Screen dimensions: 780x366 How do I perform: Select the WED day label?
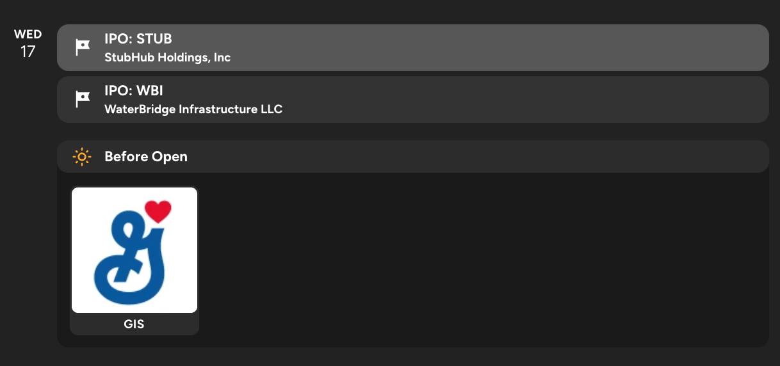click(28, 35)
